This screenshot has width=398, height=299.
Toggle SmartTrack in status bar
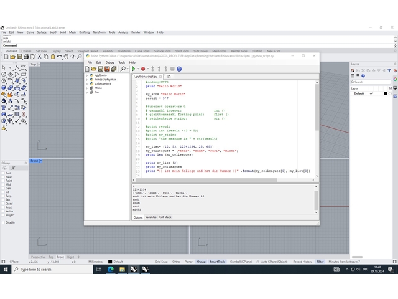coord(218,262)
